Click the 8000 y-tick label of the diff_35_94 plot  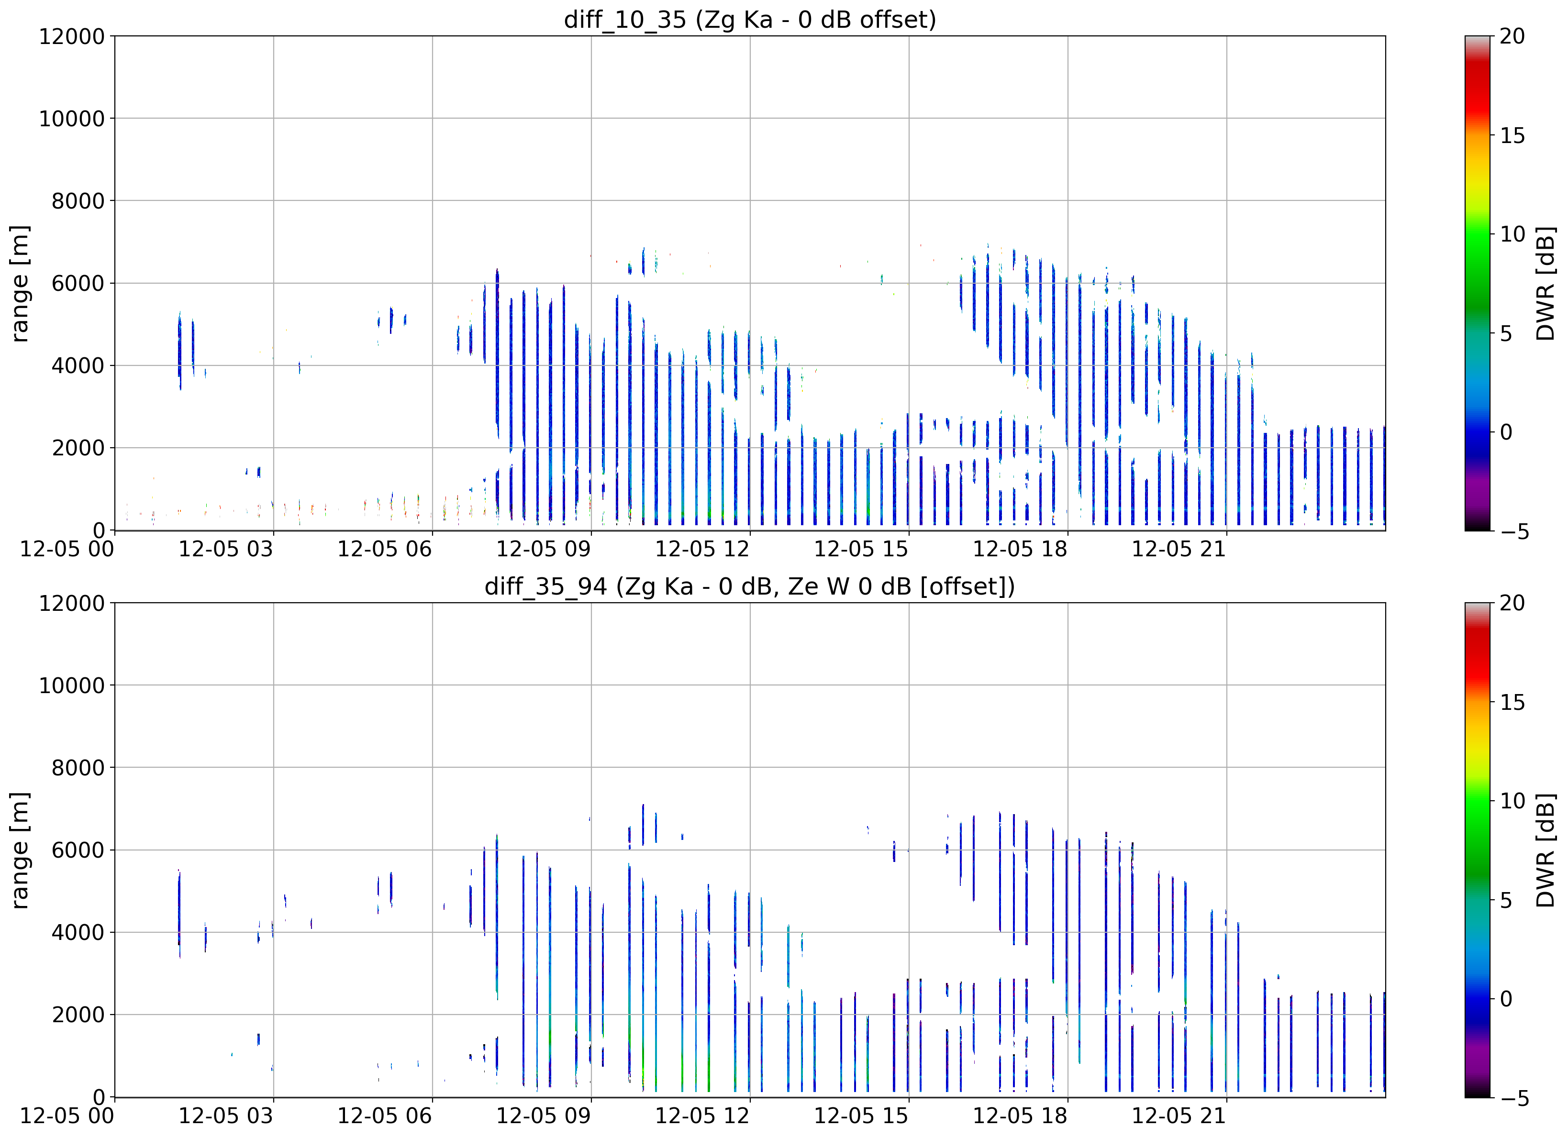click(x=78, y=768)
